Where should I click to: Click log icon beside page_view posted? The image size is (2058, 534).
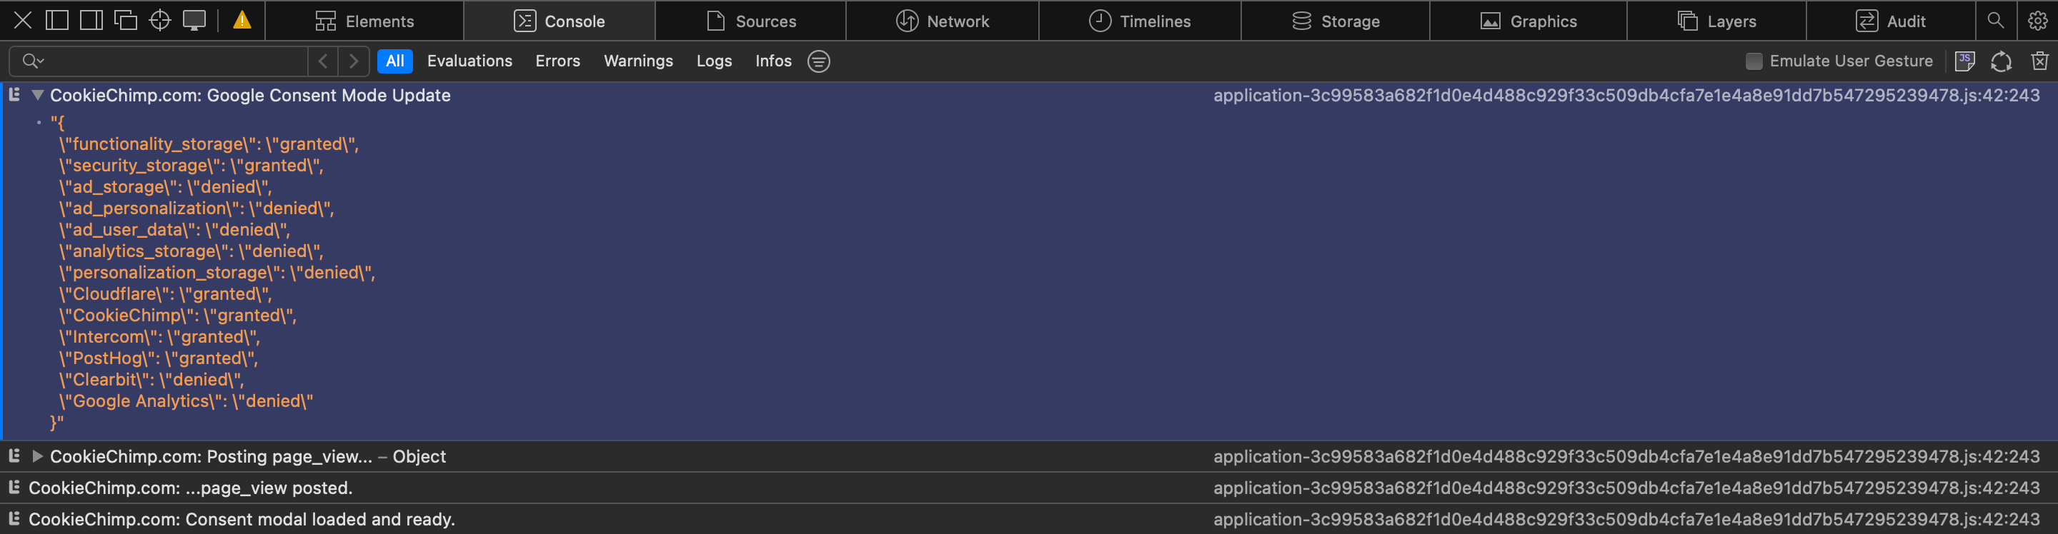click(14, 487)
